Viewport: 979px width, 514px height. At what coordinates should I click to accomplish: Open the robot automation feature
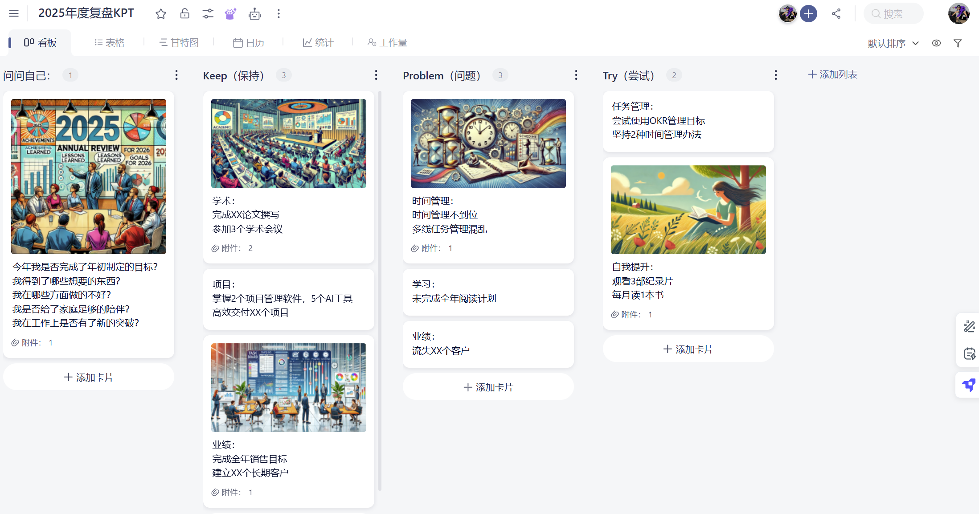[x=254, y=14]
